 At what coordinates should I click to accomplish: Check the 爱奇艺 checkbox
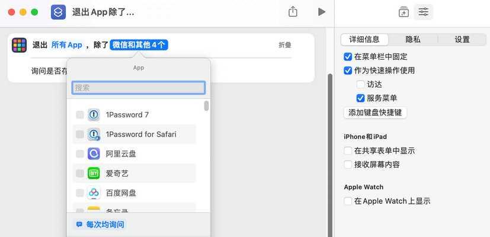(80, 173)
